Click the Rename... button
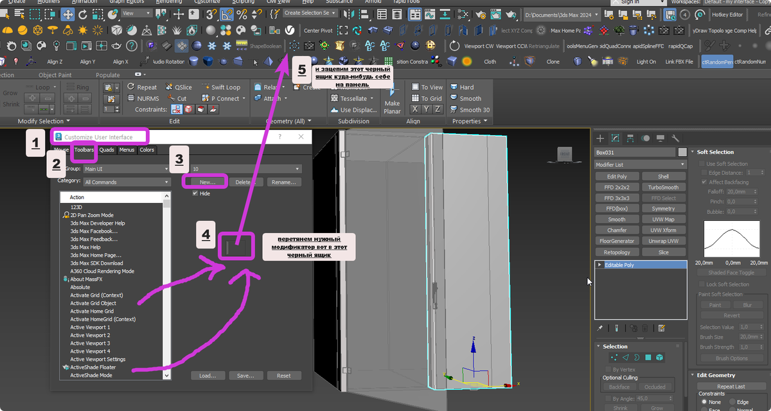Image resolution: width=771 pixels, height=411 pixels. [284, 182]
